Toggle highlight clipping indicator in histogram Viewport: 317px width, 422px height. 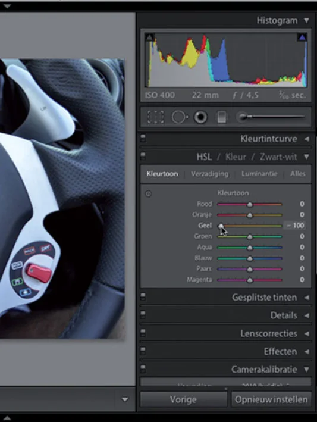tap(302, 37)
